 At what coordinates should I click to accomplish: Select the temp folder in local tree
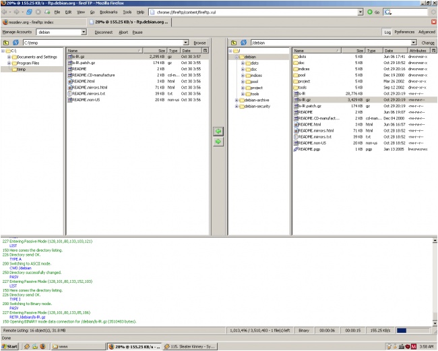point(22,69)
